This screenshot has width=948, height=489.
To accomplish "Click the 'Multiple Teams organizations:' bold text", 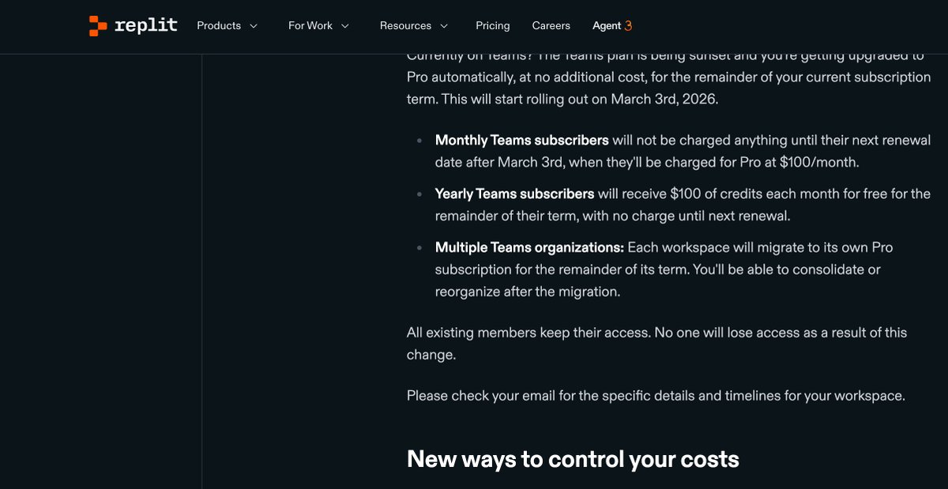I will [x=529, y=247].
